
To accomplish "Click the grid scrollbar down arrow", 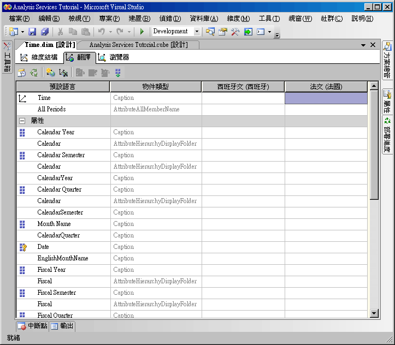I will [374, 313].
